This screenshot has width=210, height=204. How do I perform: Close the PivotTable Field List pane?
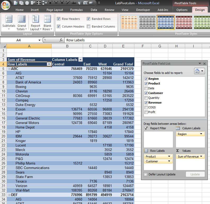[204, 64]
